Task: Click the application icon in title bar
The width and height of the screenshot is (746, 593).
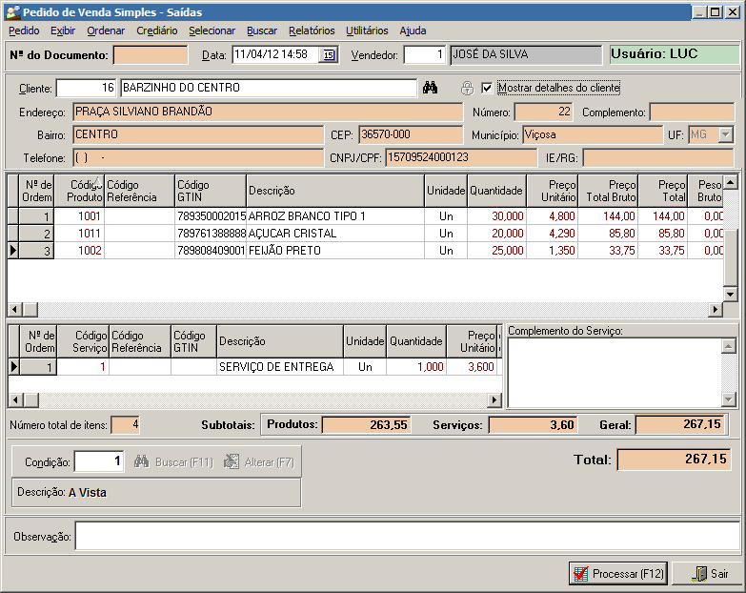Action: tap(11, 12)
